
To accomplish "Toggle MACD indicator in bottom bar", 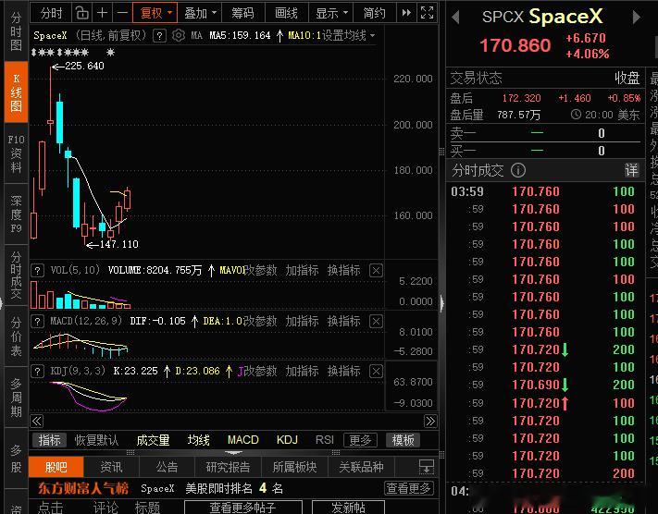I will pos(243,440).
